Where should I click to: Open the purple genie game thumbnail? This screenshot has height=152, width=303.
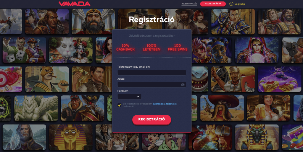[x=279, y=79]
